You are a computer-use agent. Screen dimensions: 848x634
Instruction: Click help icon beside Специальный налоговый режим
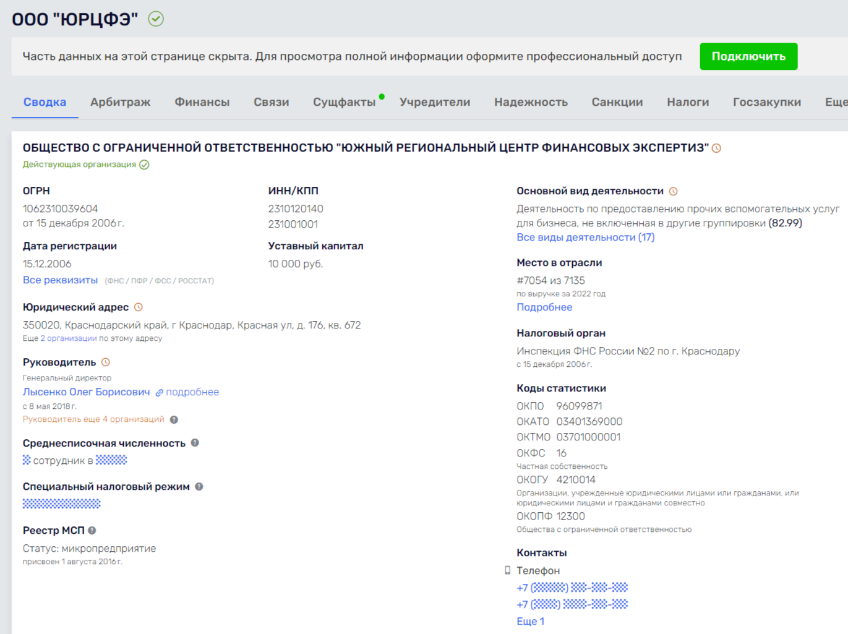(x=199, y=487)
